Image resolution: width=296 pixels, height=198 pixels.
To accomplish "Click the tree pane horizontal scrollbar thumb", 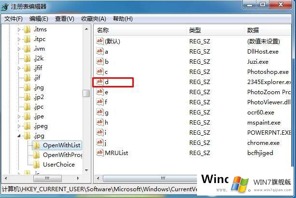I will click(47, 178).
